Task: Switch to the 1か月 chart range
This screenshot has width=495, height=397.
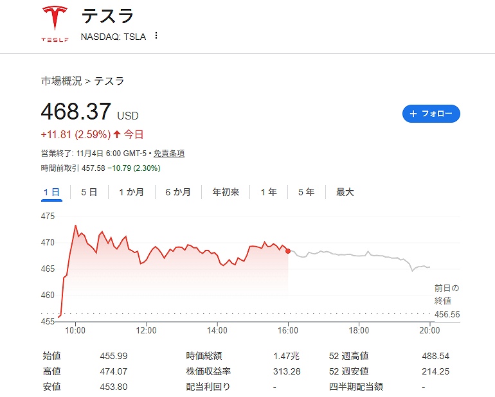Action: (x=131, y=192)
